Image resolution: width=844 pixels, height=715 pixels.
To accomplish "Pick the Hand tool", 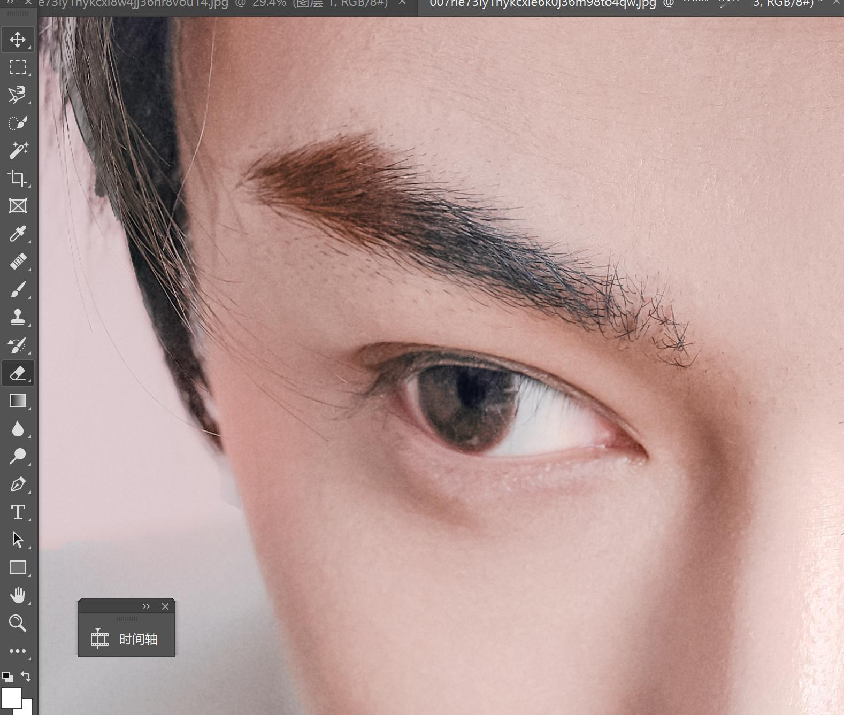I will [x=18, y=595].
